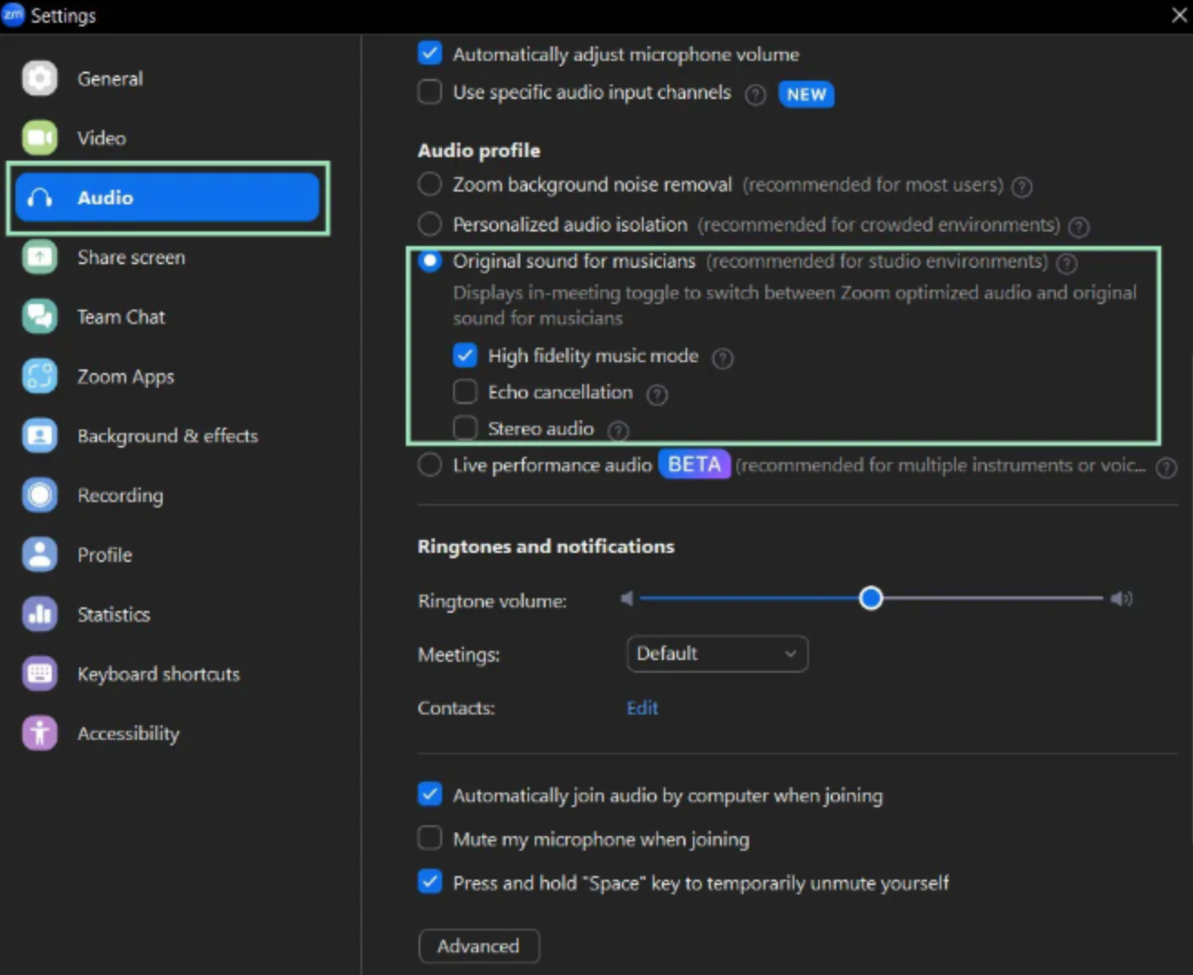Viewport: 1193px width, 975px height.
Task: Click the Share screen icon
Action: point(39,257)
